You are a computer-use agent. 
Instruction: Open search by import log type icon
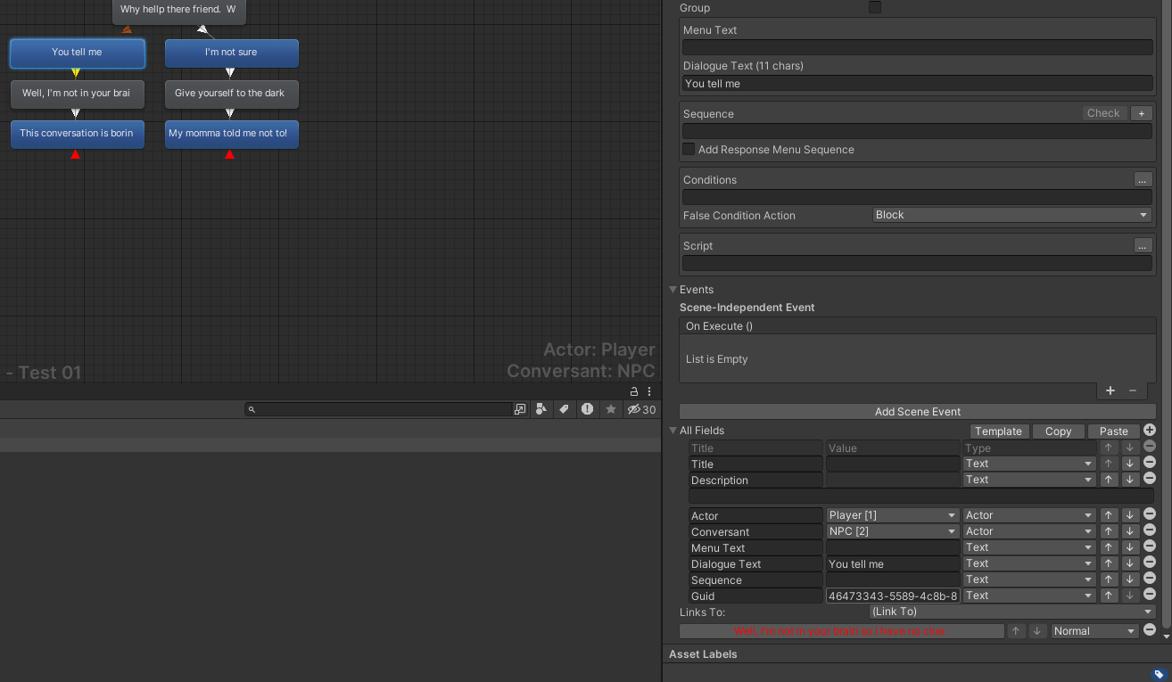(x=587, y=409)
